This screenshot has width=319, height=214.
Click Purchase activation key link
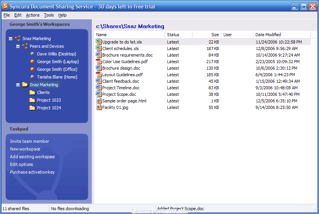pyautogui.click(x=32, y=172)
